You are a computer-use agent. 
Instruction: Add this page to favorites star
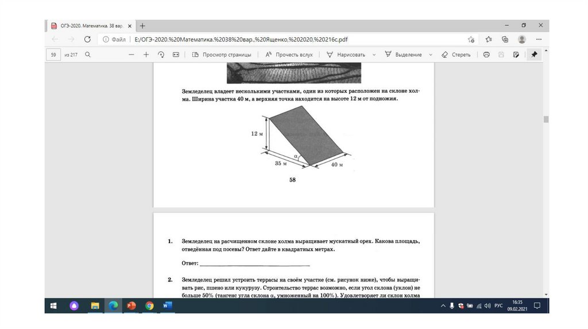click(471, 40)
